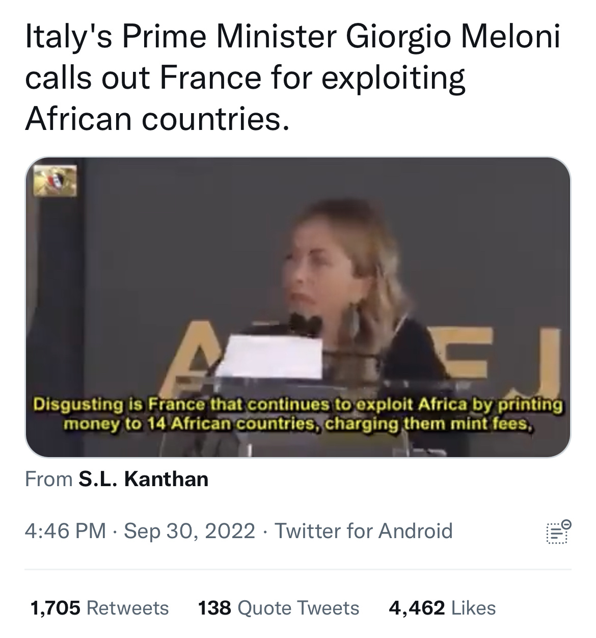The width and height of the screenshot is (596, 638).
Task: Play the video of the podium speech
Action: [x=297, y=307]
